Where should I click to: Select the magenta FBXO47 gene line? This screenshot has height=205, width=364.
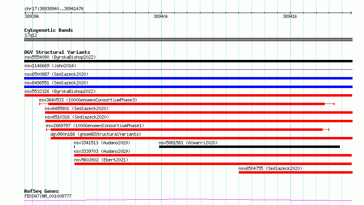coord(188,200)
